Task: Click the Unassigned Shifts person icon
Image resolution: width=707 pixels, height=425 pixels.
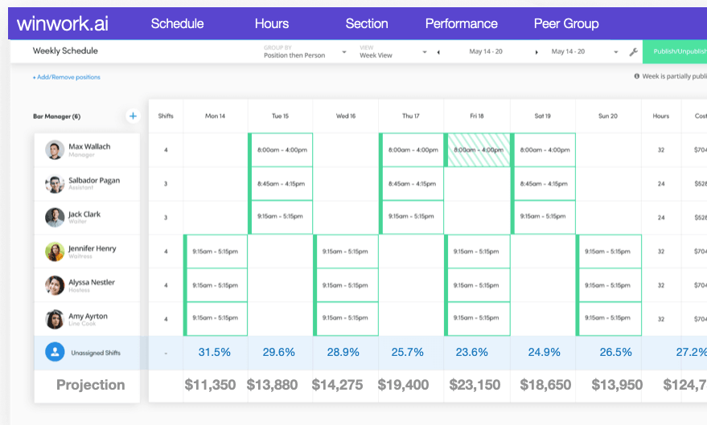Action: (x=55, y=352)
